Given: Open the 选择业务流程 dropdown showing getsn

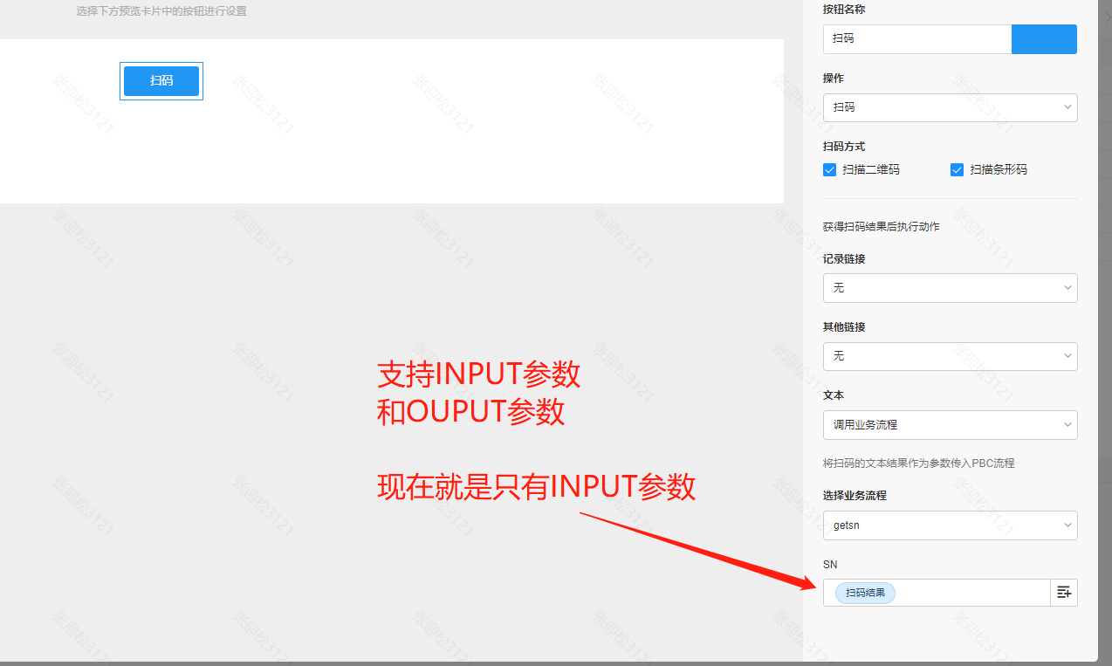Looking at the screenshot, I should tap(950, 525).
